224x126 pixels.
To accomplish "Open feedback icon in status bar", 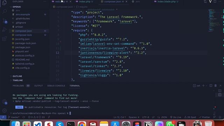I will pos(215,117).
